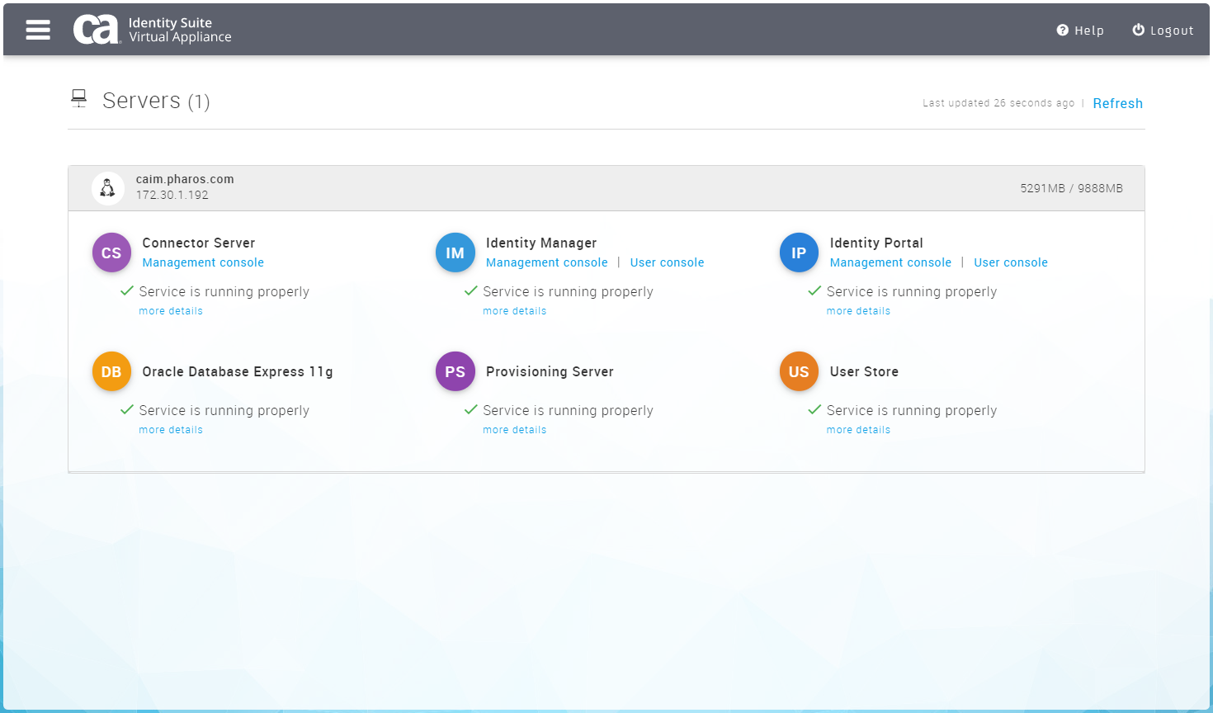Viewport: 1213px width, 713px height.
Task: Show more details for Provisioning Server
Action: pyautogui.click(x=515, y=430)
